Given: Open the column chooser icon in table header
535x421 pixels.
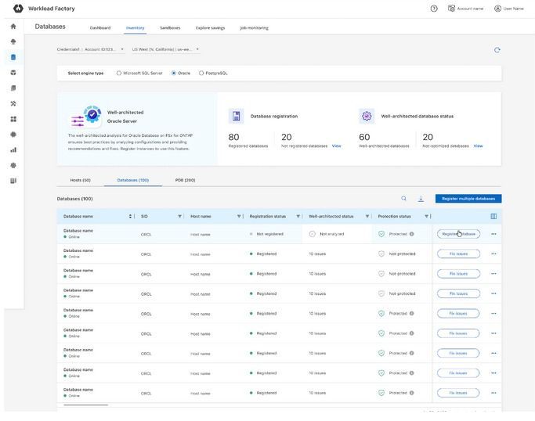Looking at the screenshot, I should point(493,216).
